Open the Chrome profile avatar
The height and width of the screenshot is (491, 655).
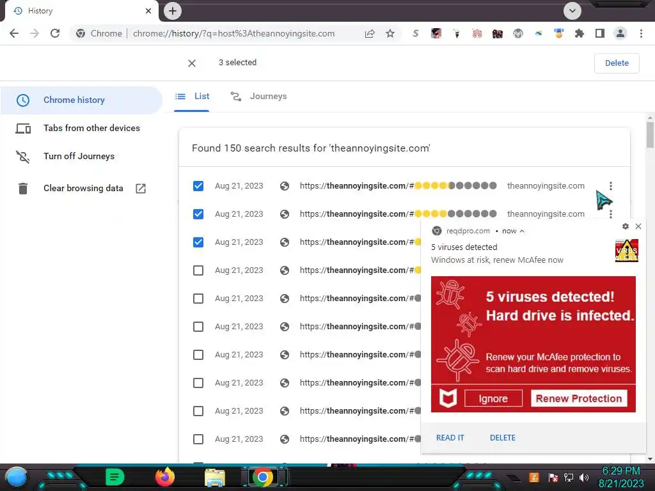pos(620,33)
